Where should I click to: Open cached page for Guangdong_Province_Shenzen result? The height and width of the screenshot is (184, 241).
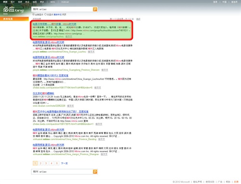pos(105,70)
